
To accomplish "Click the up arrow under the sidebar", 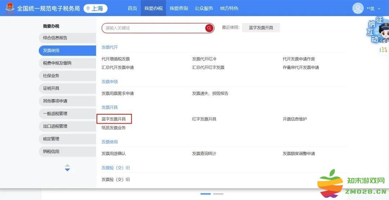I will pyautogui.click(x=67, y=165).
